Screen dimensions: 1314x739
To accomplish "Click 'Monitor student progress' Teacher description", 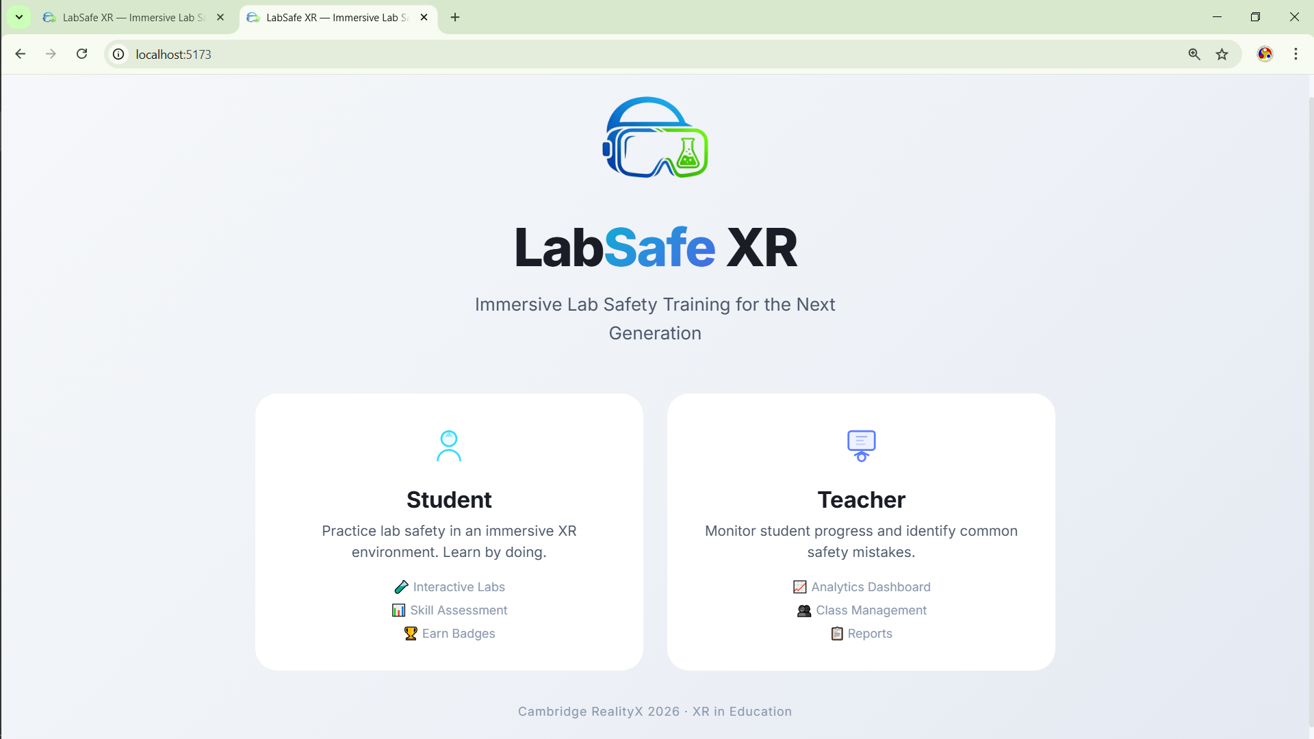I will pos(861,541).
